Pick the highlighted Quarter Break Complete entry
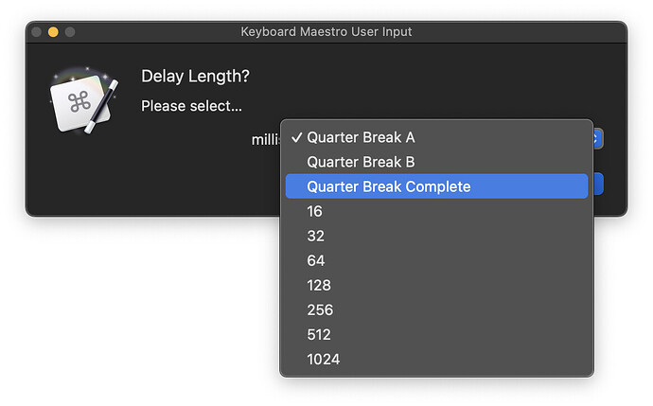The height and width of the screenshot is (406, 653). click(388, 186)
